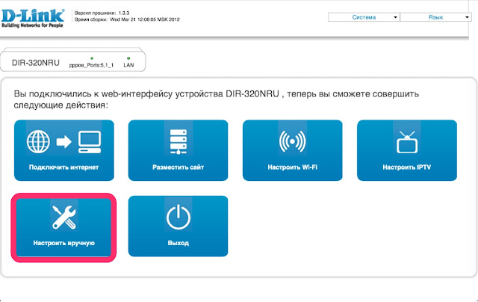Click the LAN label text
This screenshot has height=302, width=478.
coord(128,65)
